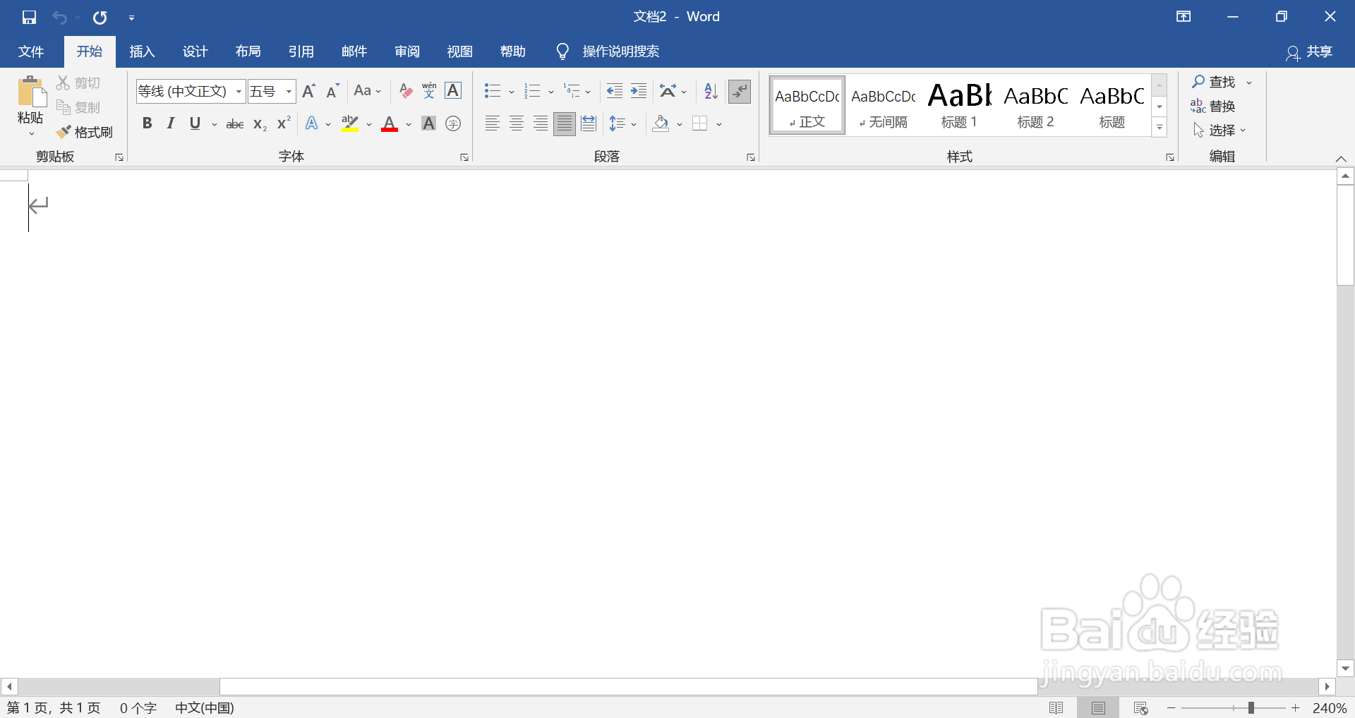
Task: Toggle Underline formatting
Action: tap(195, 124)
